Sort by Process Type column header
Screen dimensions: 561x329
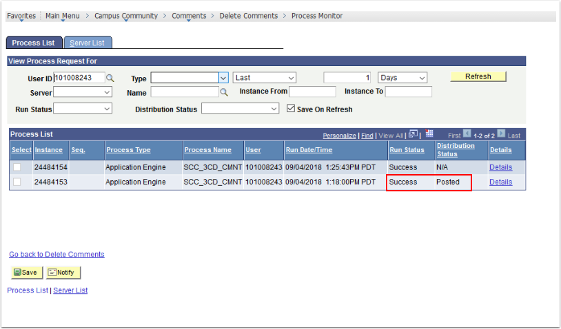tap(128, 150)
